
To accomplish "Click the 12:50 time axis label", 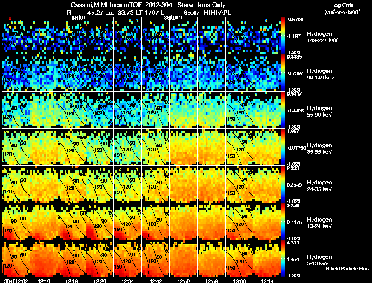I will (184, 281).
